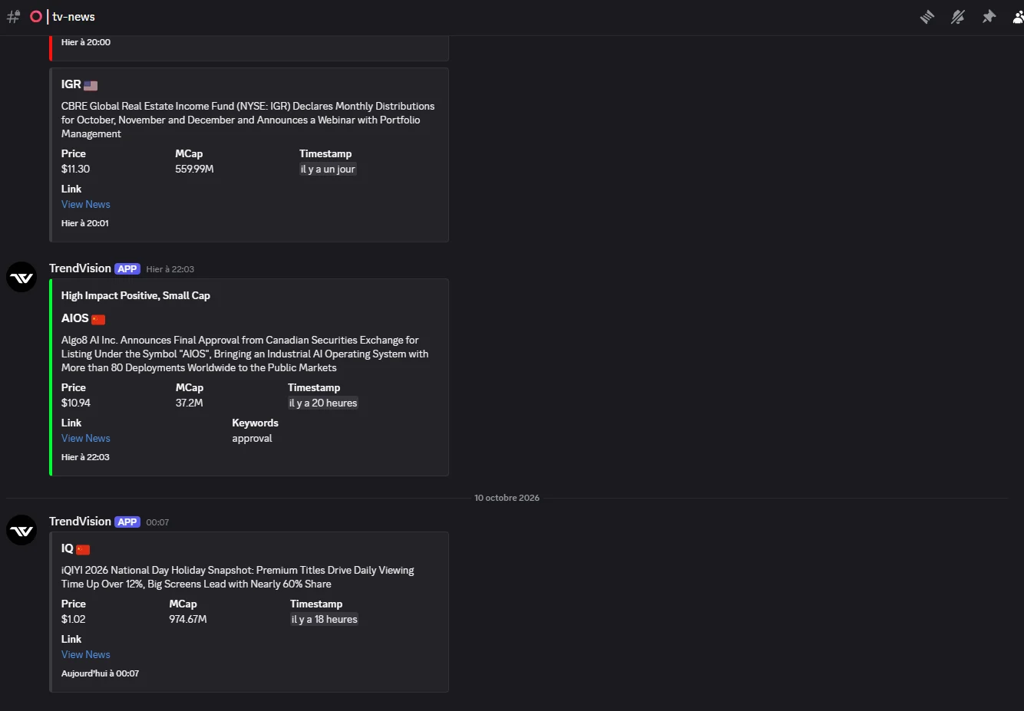This screenshot has height=711, width=1024.
Task: Click the Algo8 AI Inc. description text
Action: point(245,354)
